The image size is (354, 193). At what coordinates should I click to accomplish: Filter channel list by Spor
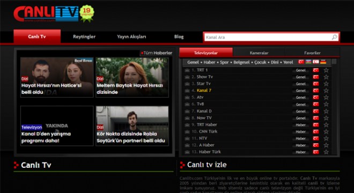(x=224, y=62)
